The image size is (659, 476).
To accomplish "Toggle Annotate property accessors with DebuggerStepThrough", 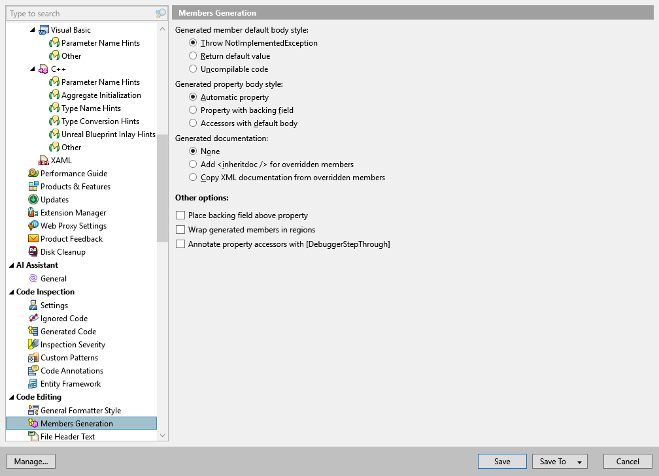I will point(180,244).
